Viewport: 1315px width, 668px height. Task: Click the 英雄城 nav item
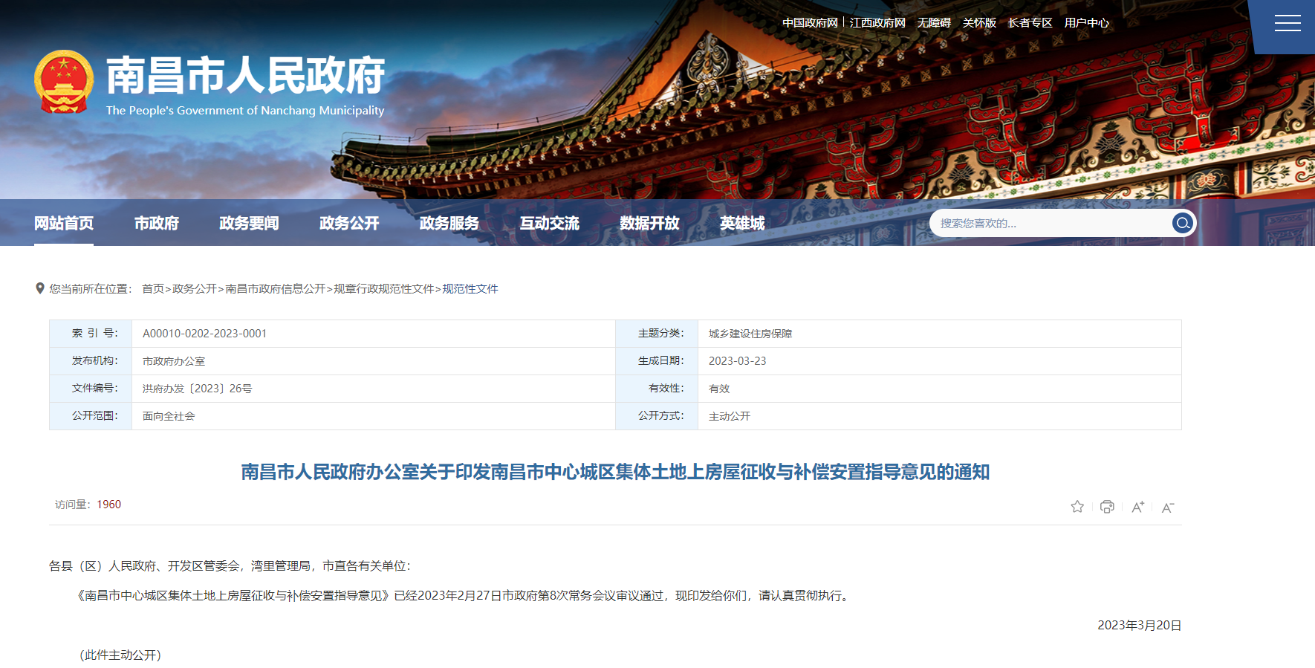[x=741, y=223]
